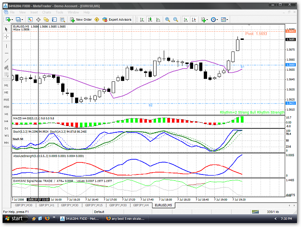Select the Vertical Line drawing tool
The height and width of the screenshot is (227, 301).
[6, 46]
